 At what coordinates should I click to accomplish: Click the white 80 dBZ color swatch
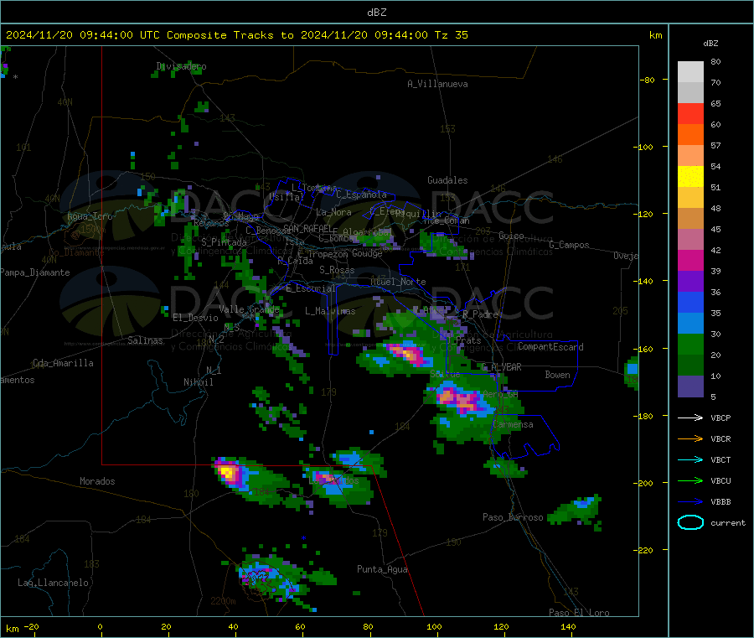[690, 72]
